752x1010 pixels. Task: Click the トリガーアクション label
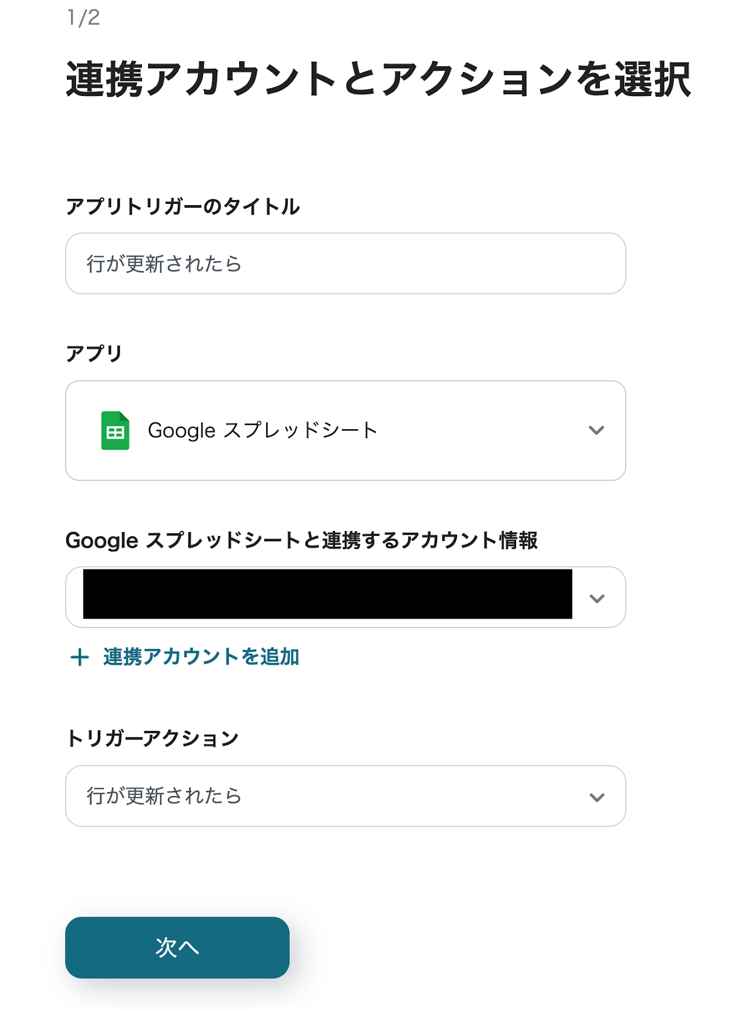coord(152,738)
